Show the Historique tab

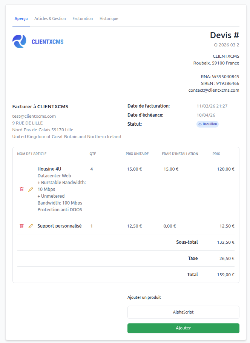click(109, 18)
